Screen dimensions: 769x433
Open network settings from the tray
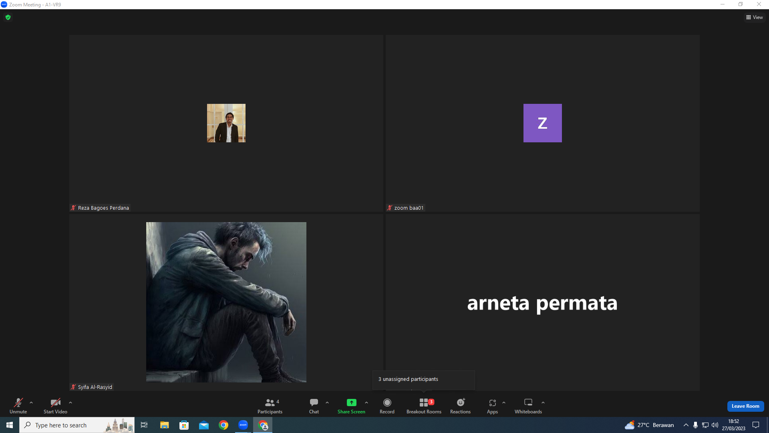pyautogui.click(x=705, y=425)
